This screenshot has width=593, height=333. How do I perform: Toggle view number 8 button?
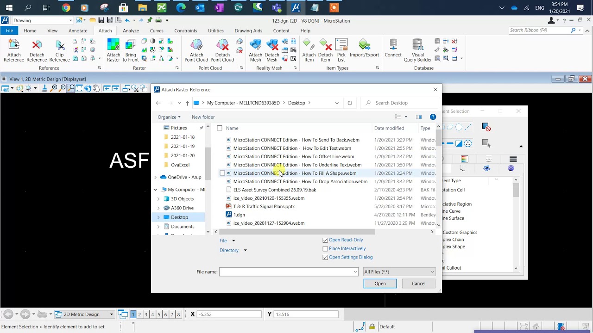[178, 314]
